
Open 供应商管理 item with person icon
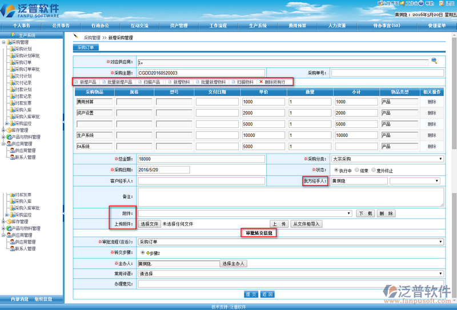[22, 150]
